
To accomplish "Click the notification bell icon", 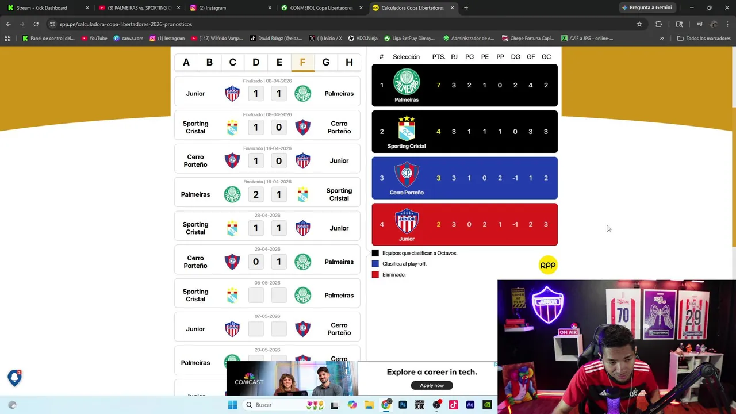I will point(14,377).
